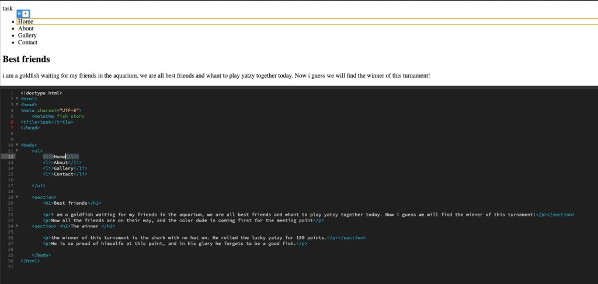The width and height of the screenshot is (598, 284).
Task: Click the blue 'li' element tag badge
Action: click(x=20, y=13)
